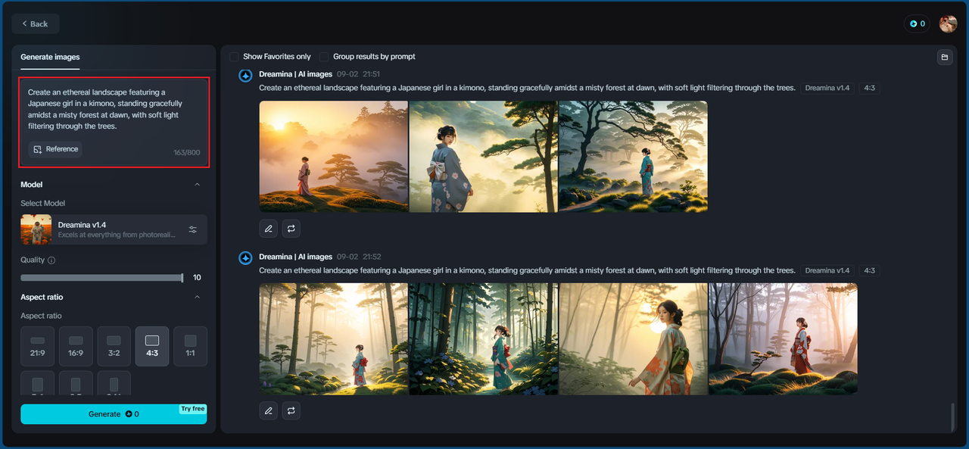Click regenerate icon under 21:52 results
969x449 pixels.
pos(291,410)
